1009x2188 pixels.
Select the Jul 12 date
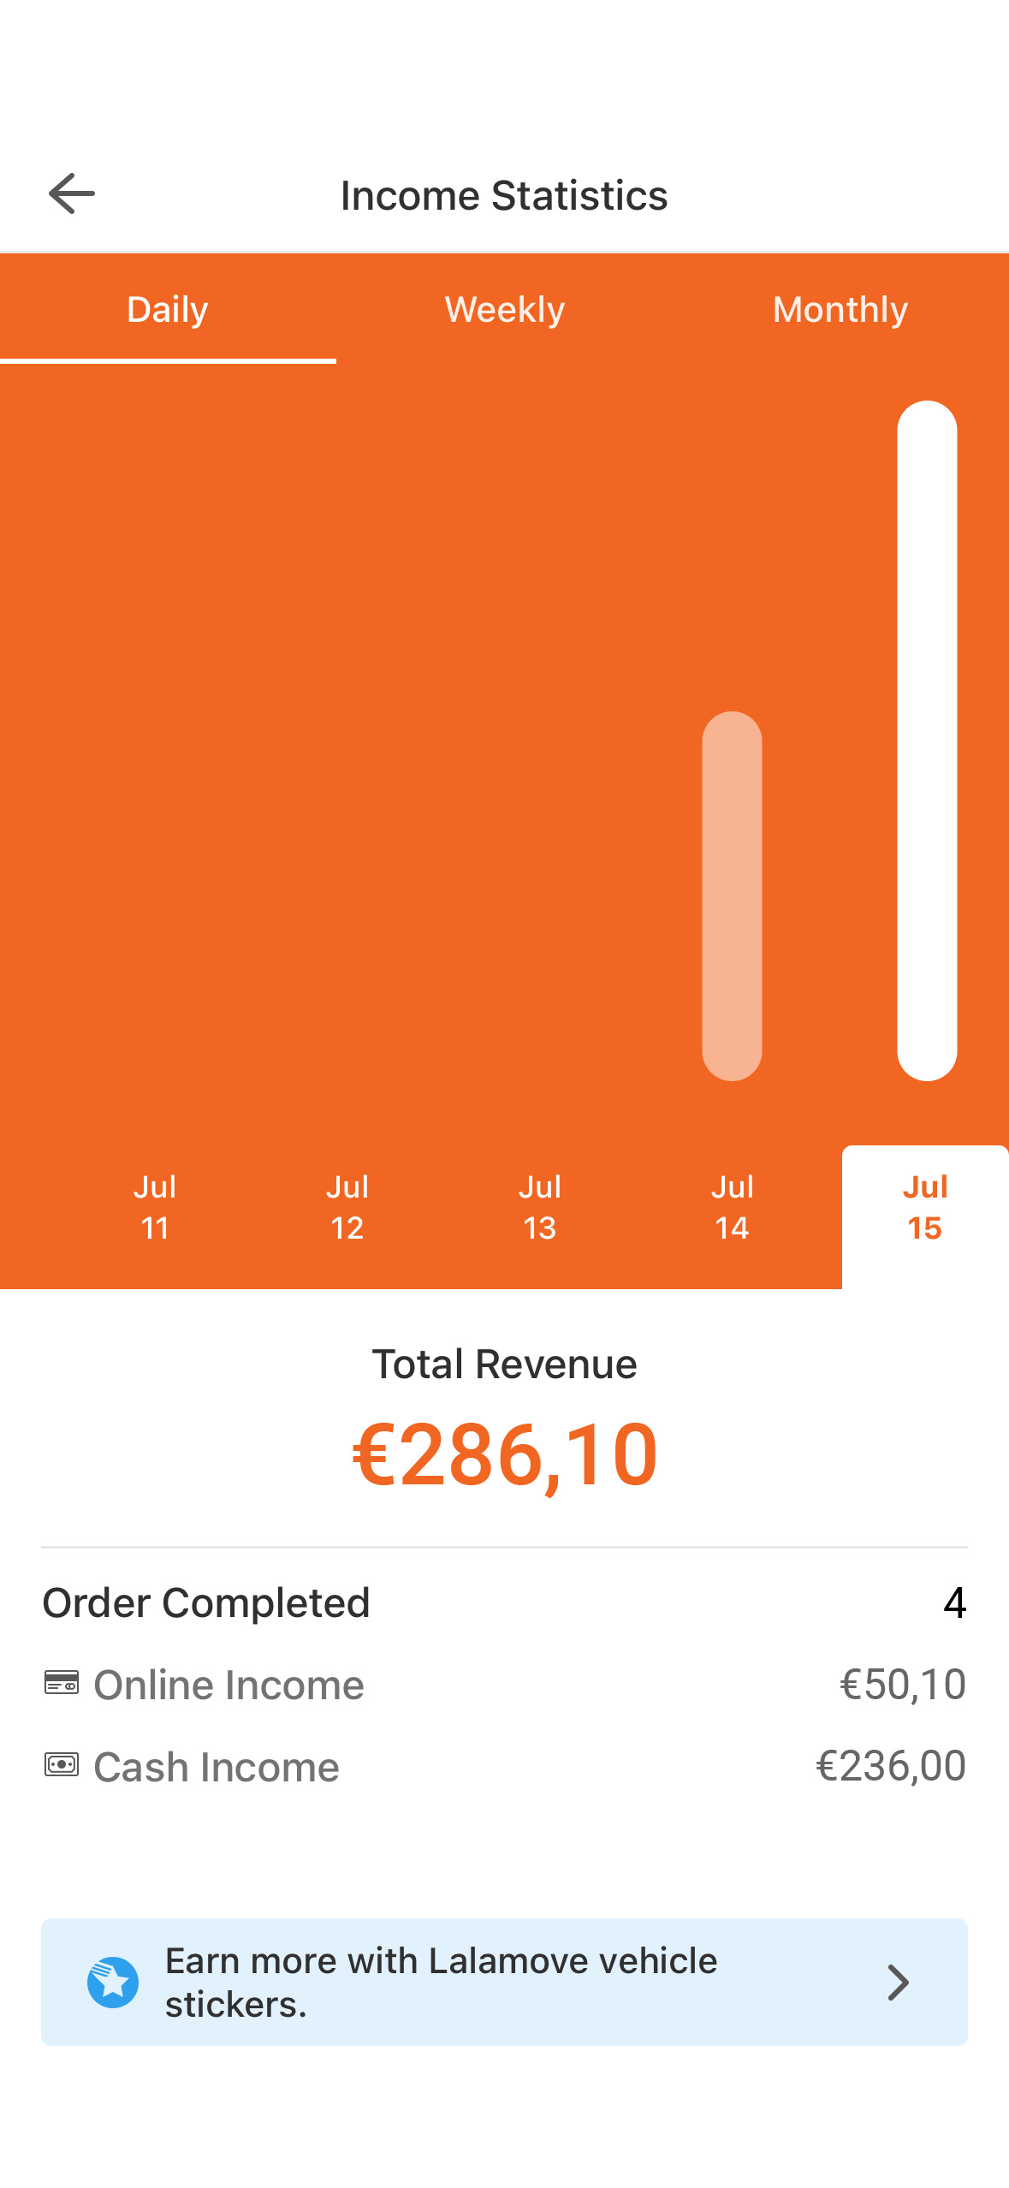pyautogui.click(x=347, y=1208)
